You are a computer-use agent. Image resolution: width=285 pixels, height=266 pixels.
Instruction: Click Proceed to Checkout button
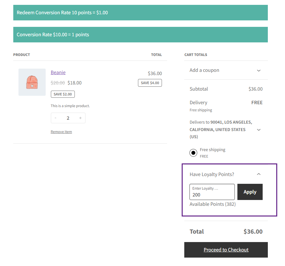[226, 250]
